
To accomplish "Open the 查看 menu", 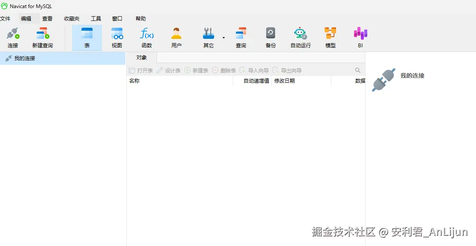I will (x=47, y=18).
